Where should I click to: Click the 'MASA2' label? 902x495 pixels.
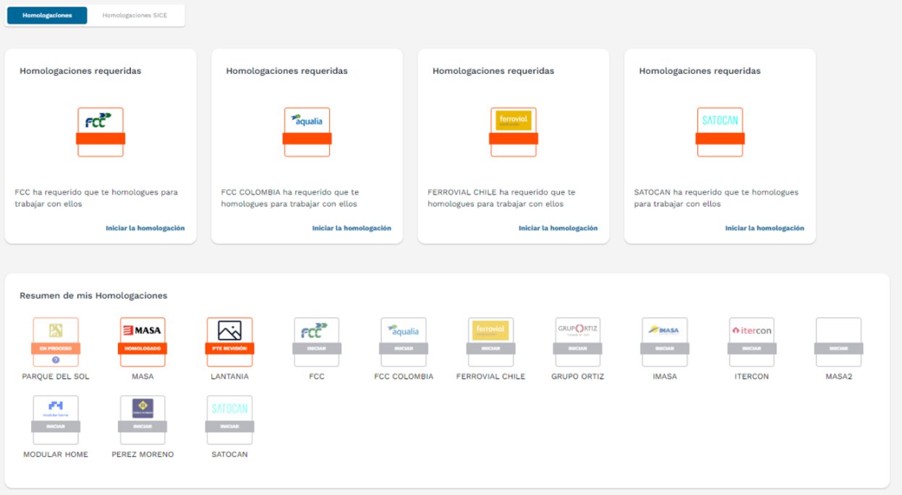point(838,376)
